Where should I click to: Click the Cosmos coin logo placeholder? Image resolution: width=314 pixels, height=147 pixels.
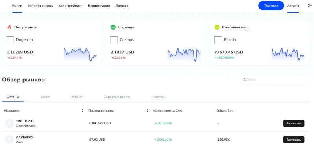[114, 40]
